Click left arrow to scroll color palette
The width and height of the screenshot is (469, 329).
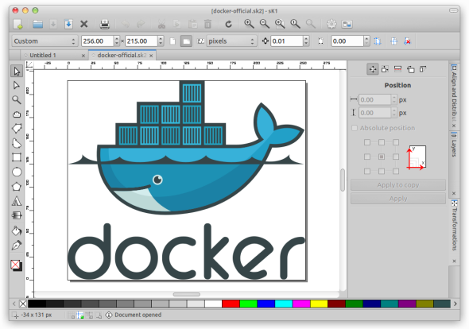[14, 304]
